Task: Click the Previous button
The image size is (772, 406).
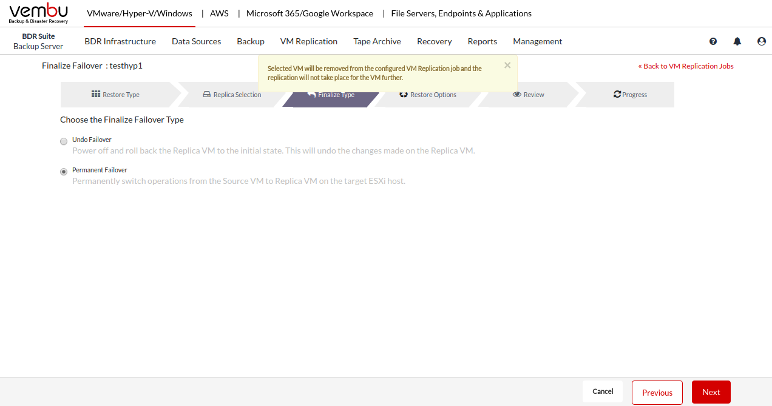Action: (x=657, y=392)
